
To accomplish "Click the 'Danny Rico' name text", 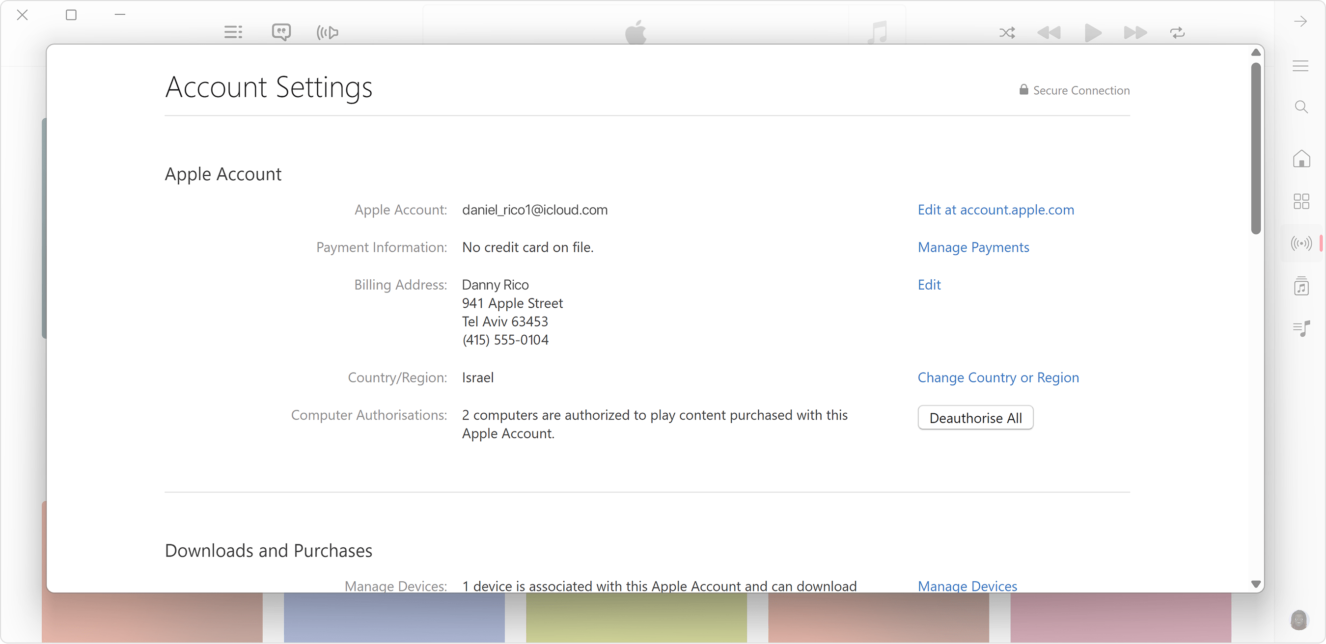I will pos(495,285).
